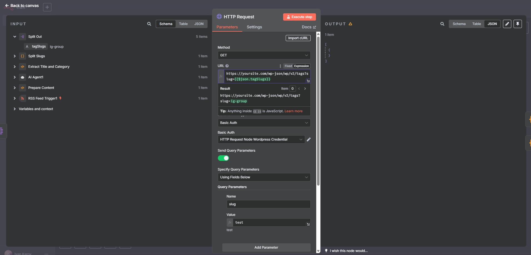This screenshot has width=531, height=255.
Task: Select Table view in INPUT panel
Action: (x=183, y=24)
